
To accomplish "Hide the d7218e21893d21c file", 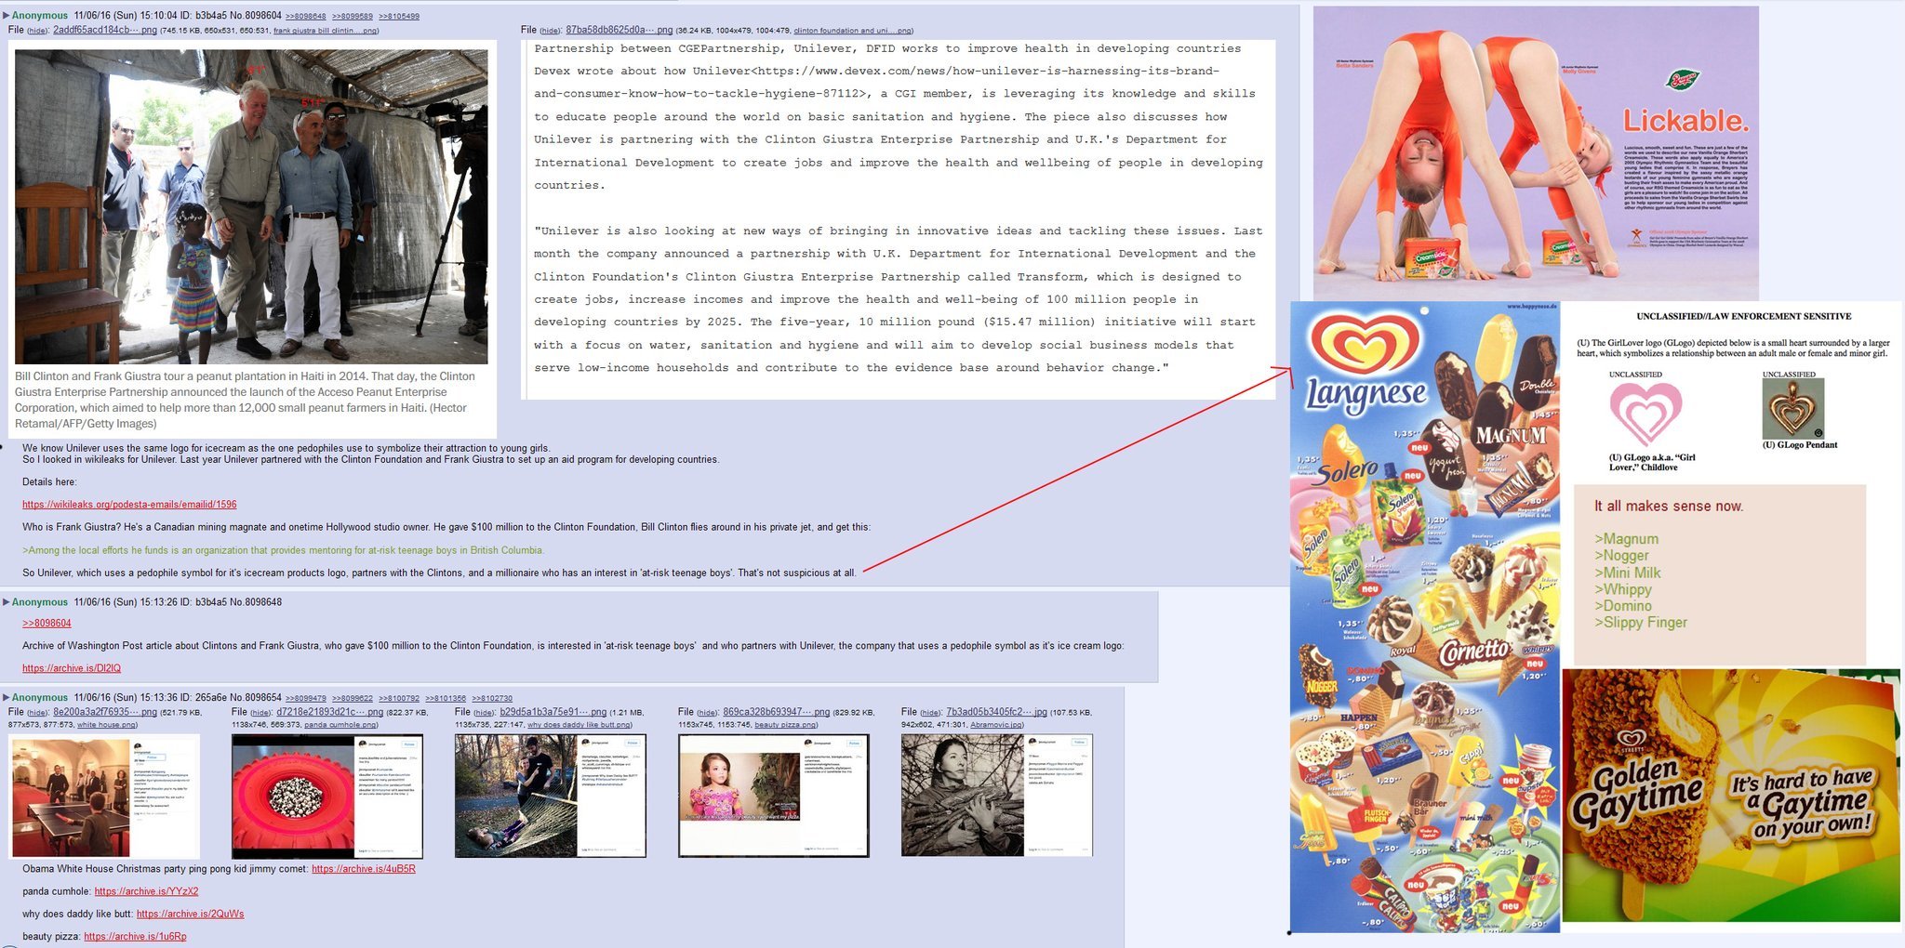I will click(260, 713).
